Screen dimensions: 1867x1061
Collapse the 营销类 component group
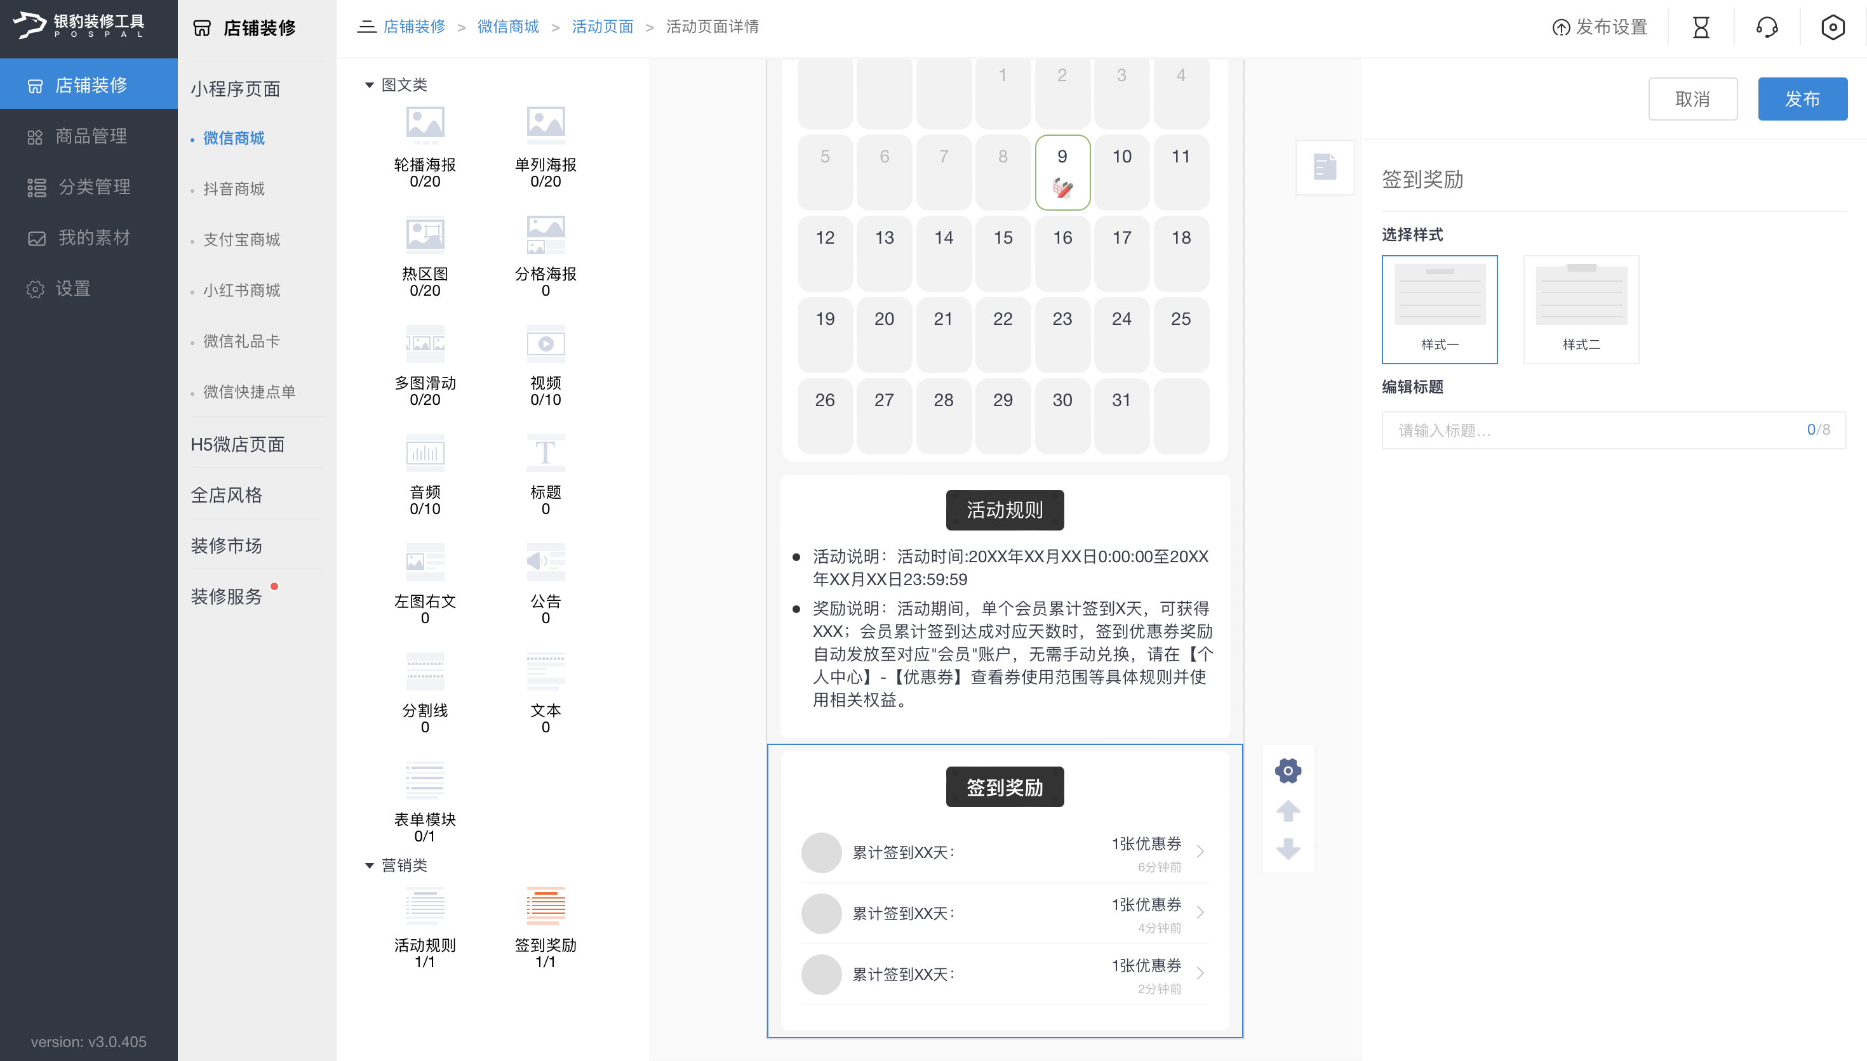(x=369, y=865)
